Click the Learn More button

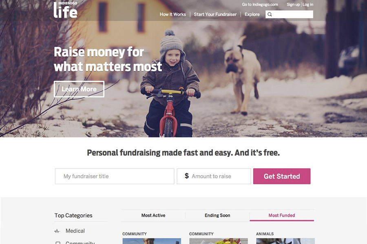coord(79,89)
